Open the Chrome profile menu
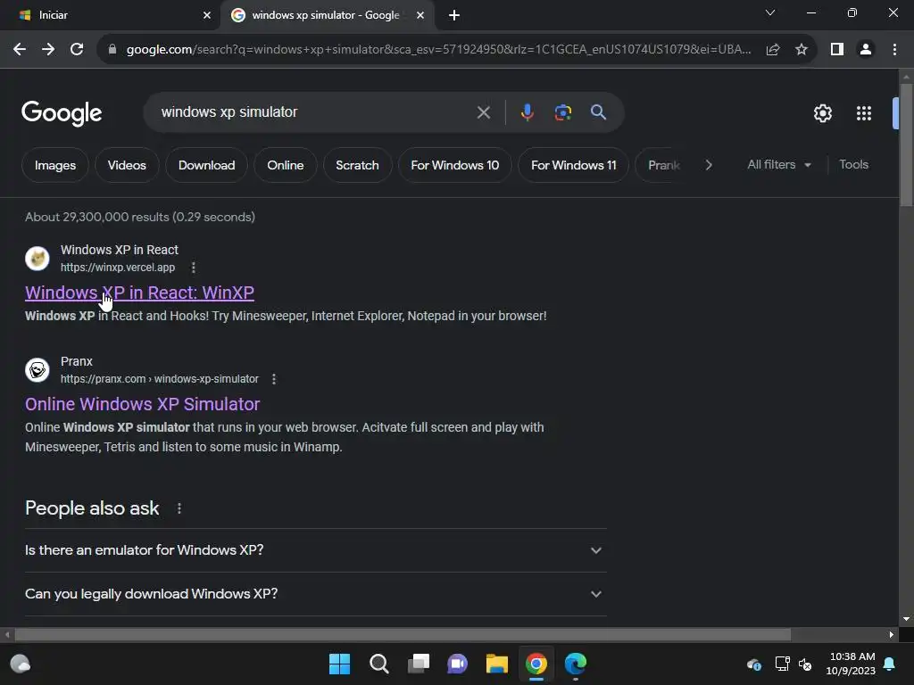 [x=866, y=50]
